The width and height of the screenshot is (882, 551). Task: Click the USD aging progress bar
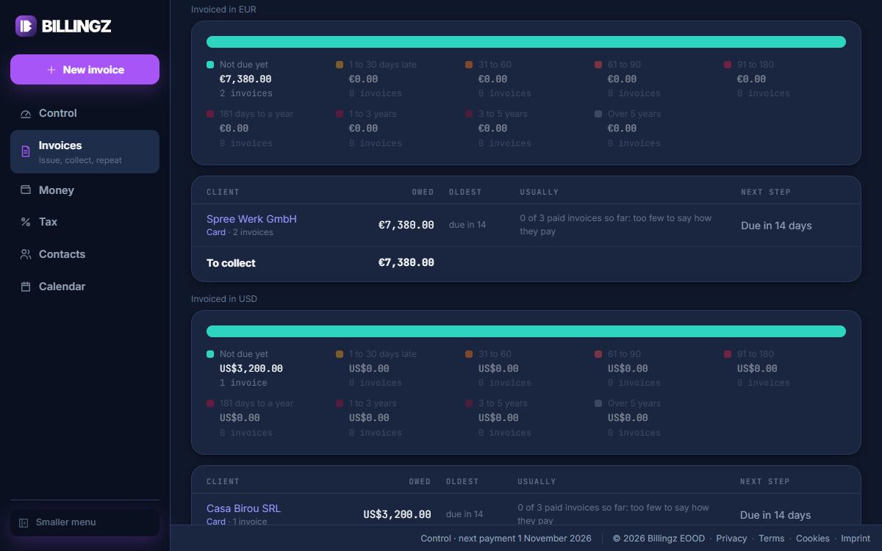(526, 331)
